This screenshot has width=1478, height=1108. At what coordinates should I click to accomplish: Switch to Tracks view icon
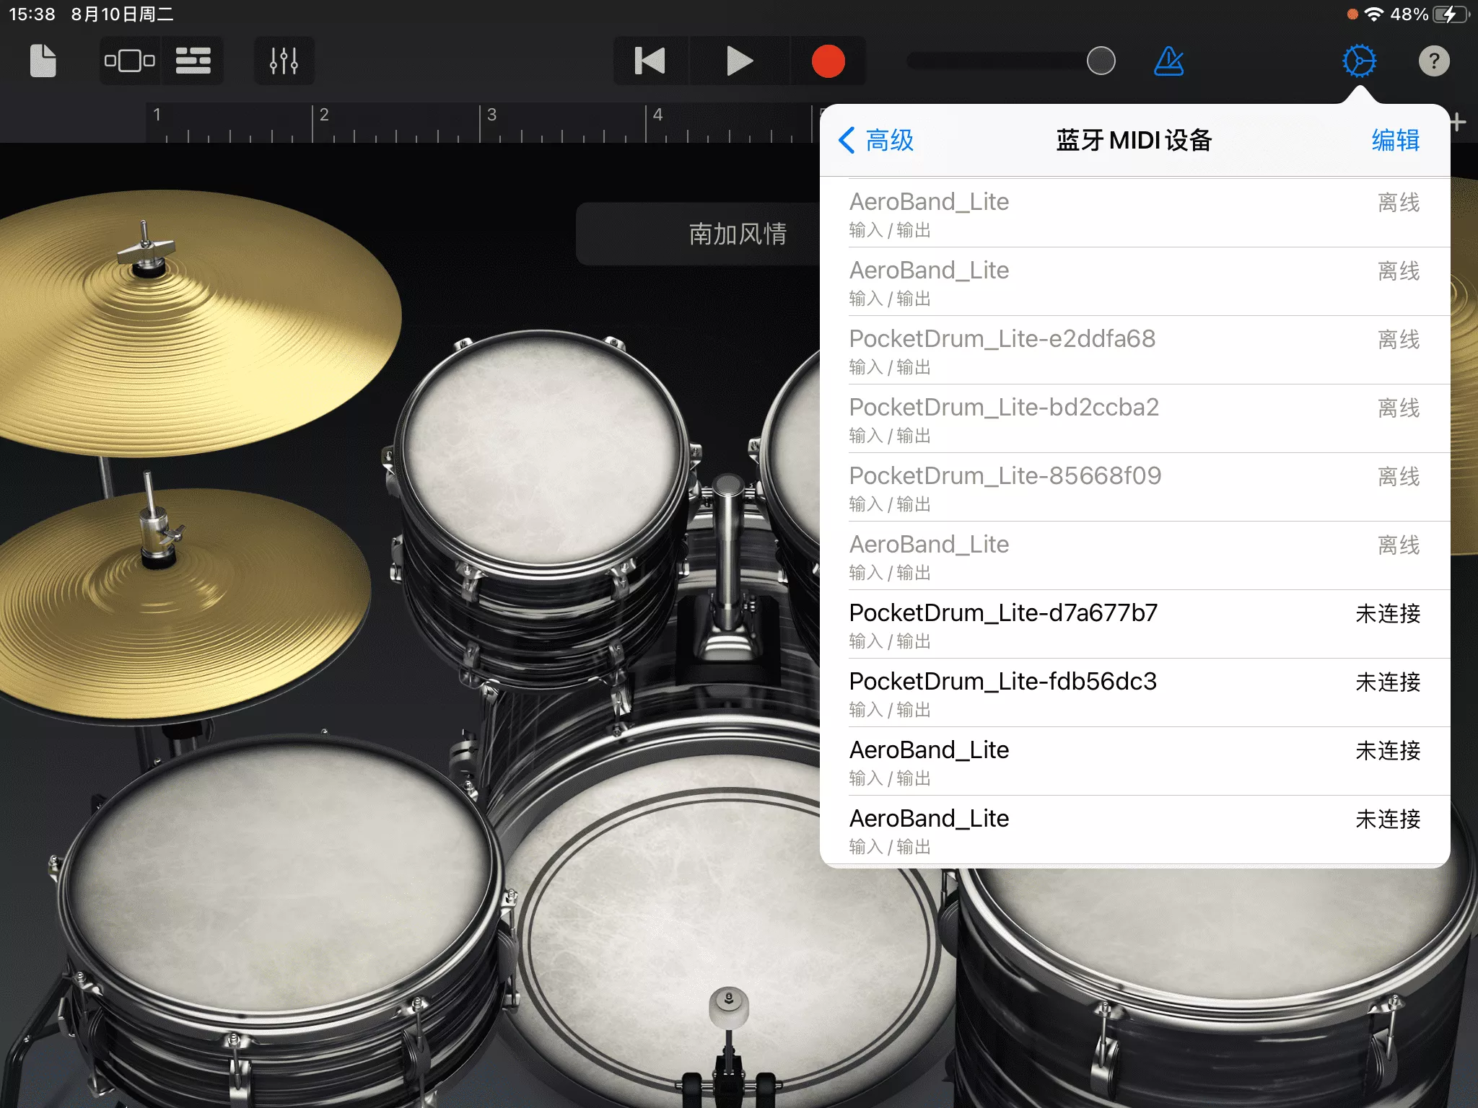pos(193,61)
